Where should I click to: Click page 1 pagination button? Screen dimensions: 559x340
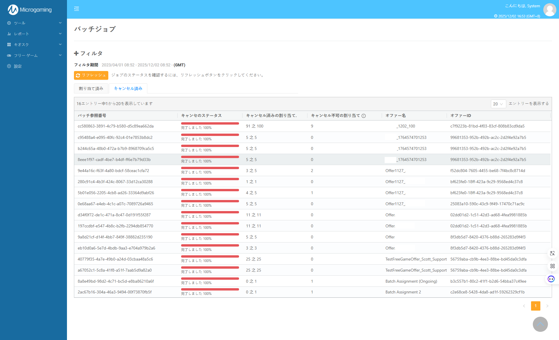tap(535, 306)
